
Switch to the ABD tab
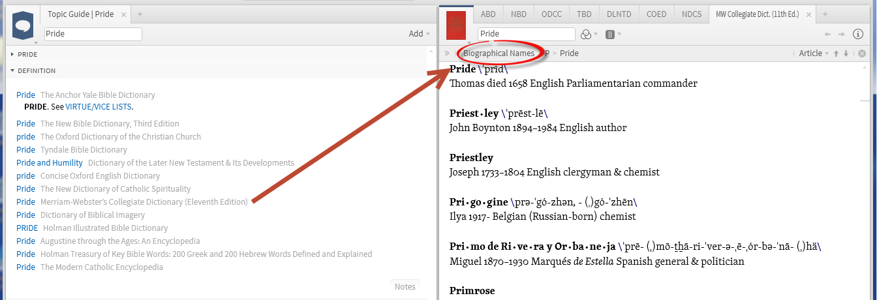click(487, 14)
